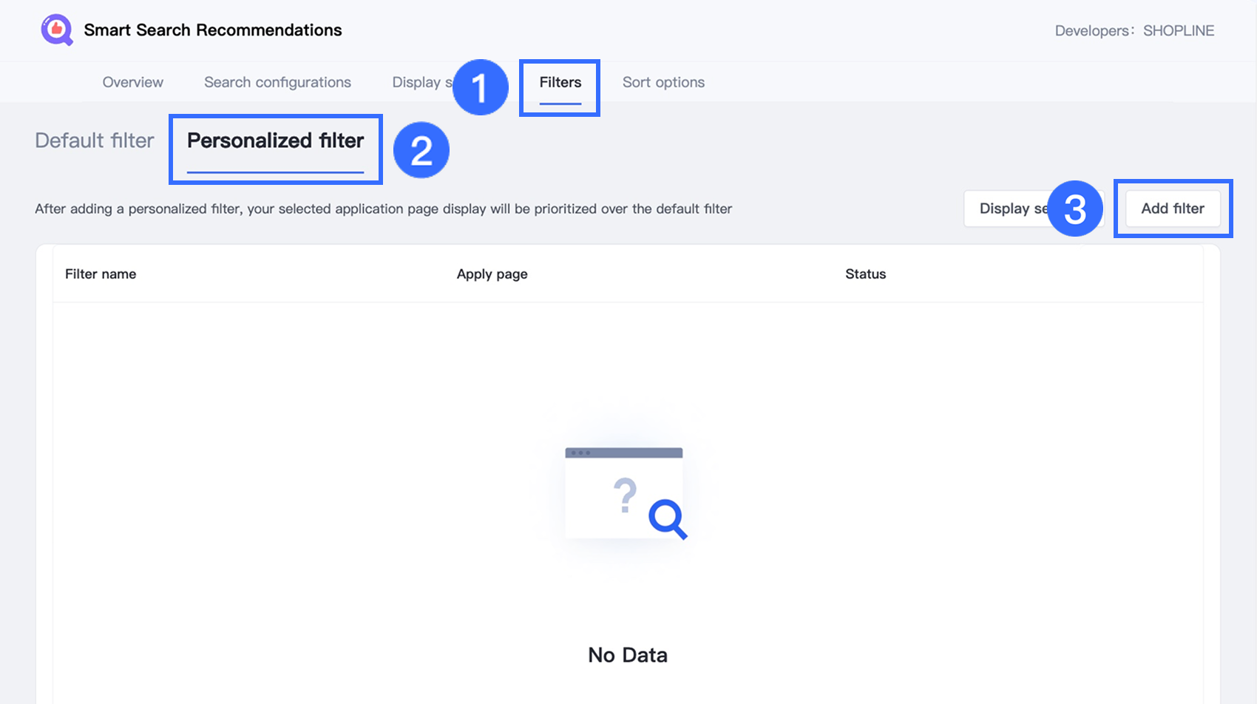Click the Add filter button
The height and width of the screenshot is (704, 1257).
tap(1172, 209)
